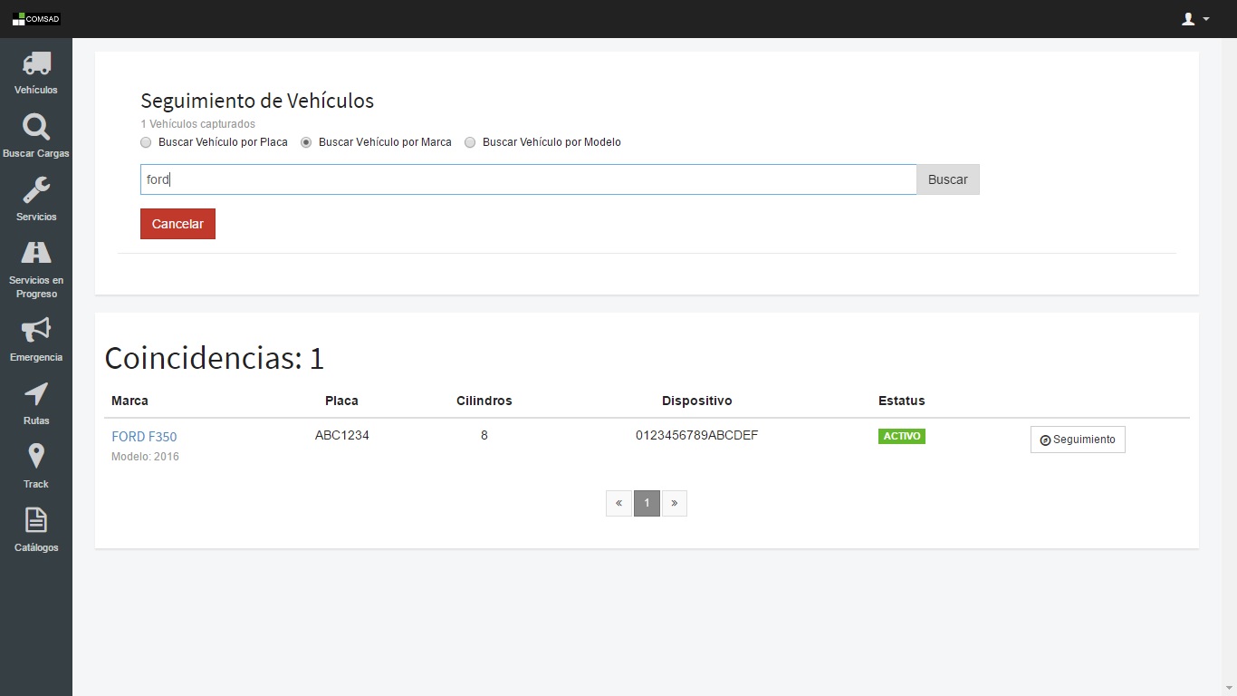Open Catálogos document icon

pyautogui.click(x=36, y=520)
